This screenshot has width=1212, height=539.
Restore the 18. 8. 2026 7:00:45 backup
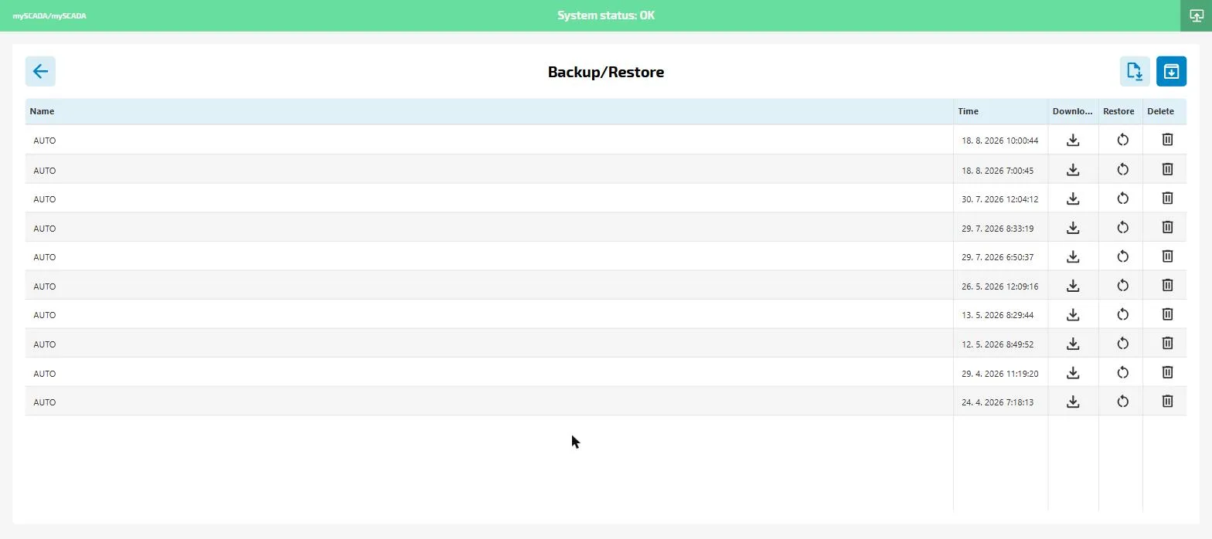[x=1122, y=169]
